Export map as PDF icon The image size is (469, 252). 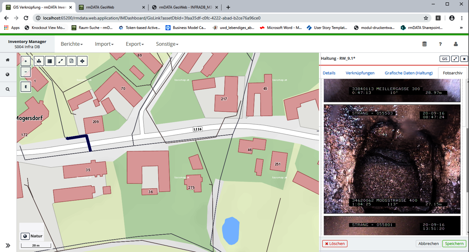coord(72,61)
